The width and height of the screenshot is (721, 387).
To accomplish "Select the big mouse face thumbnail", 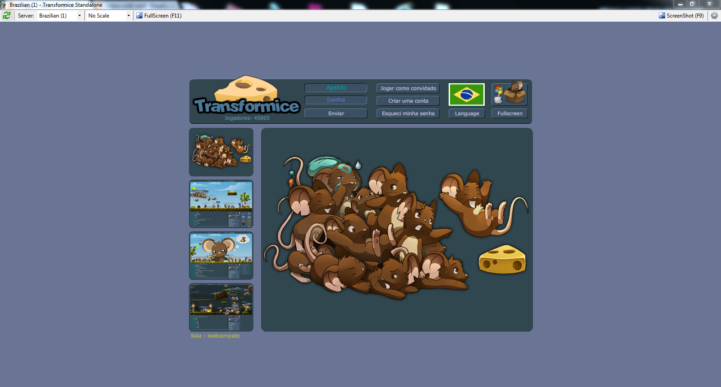I will click(221, 256).
